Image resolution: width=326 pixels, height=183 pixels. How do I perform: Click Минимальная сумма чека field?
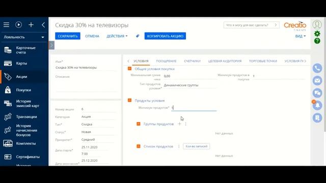[190, 76]
